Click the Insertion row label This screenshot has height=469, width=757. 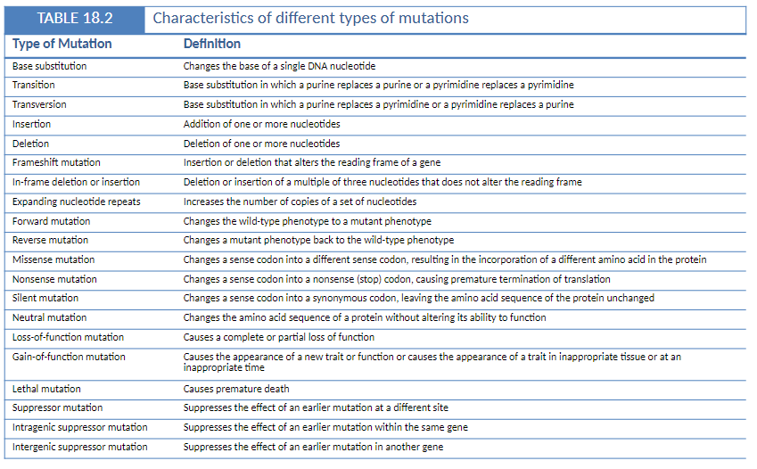pos(32,124)
